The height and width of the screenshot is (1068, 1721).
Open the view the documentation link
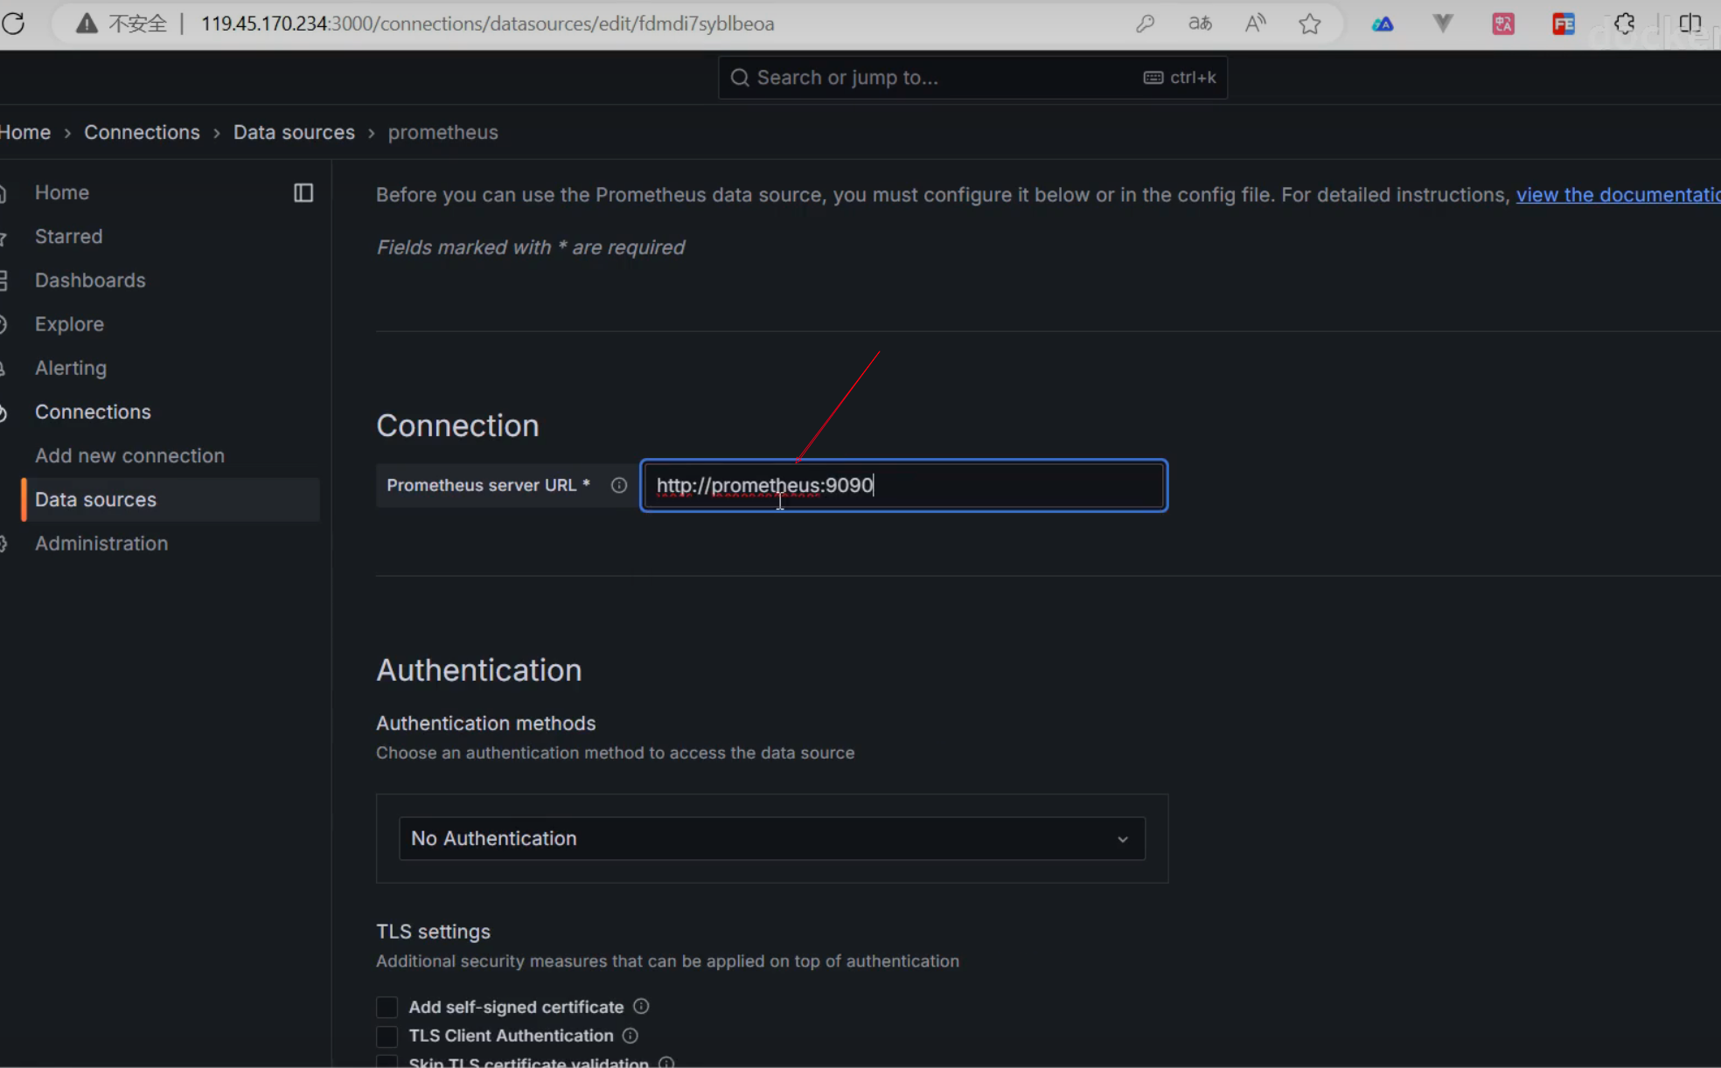click(1616, 195)
